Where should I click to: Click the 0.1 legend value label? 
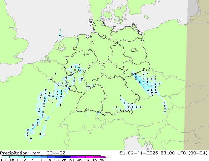4,160
